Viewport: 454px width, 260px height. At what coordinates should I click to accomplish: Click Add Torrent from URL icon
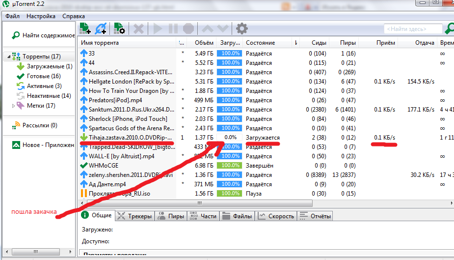point(101,29)
